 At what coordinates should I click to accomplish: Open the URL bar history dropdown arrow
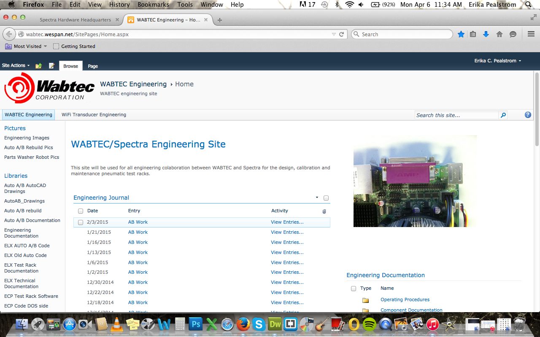(x=334, y=34)
